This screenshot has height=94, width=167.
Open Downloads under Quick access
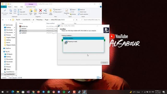(9, 30)
